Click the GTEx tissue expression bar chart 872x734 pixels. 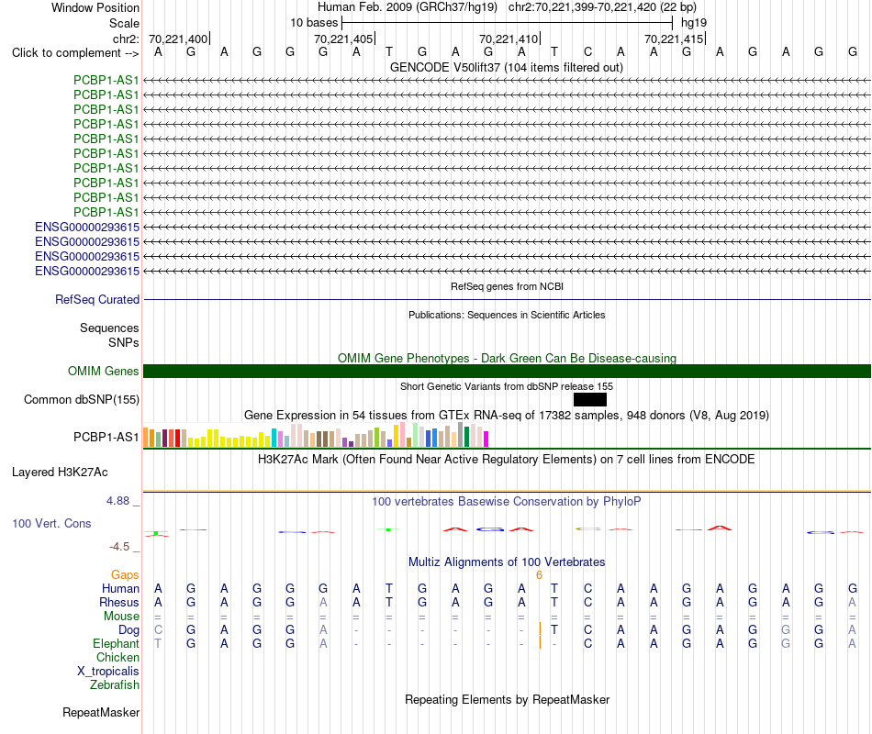click(x=316, y=435)
